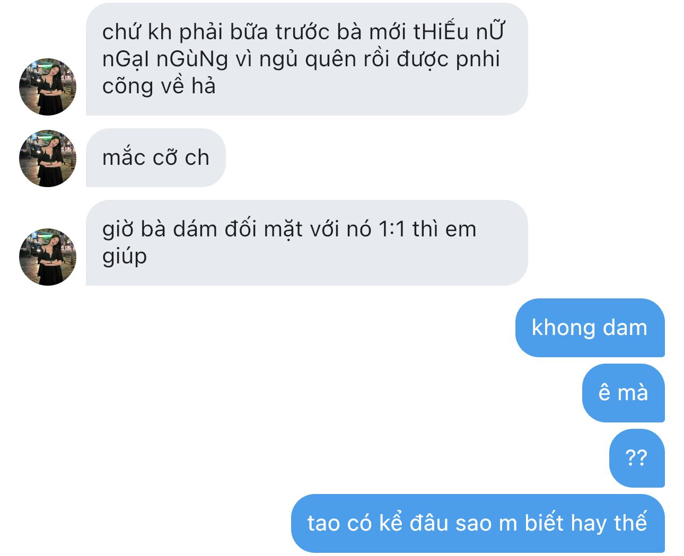Select avatar beside 'giờ bà dám đối mặt' message
This screenshot has width=684, height=556.
point(48,257)
